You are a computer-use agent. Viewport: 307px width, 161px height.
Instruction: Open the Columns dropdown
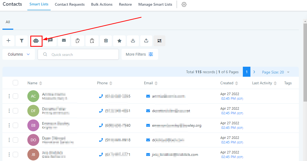19,54
